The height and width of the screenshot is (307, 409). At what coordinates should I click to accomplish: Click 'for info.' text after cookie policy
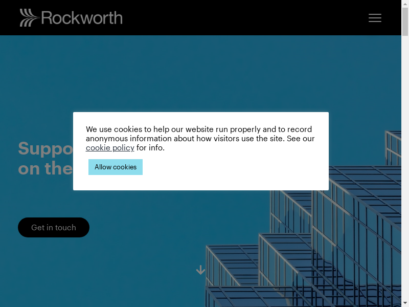[x=150, y=148]
